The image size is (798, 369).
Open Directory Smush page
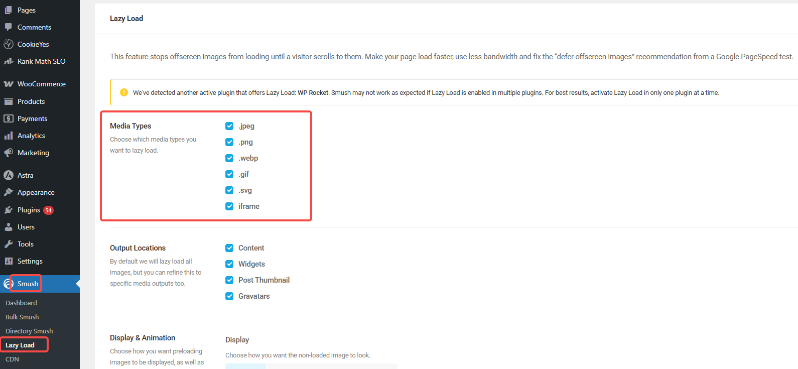(x=29, y=331)
